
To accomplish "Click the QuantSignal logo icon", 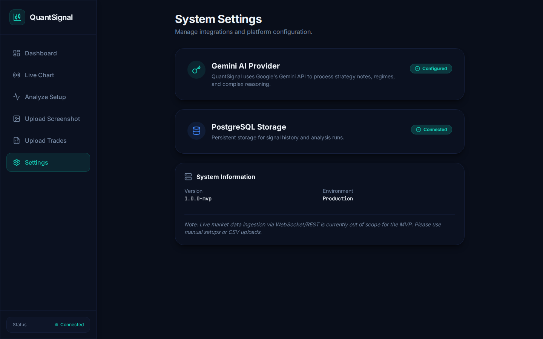I will (17, 17).
